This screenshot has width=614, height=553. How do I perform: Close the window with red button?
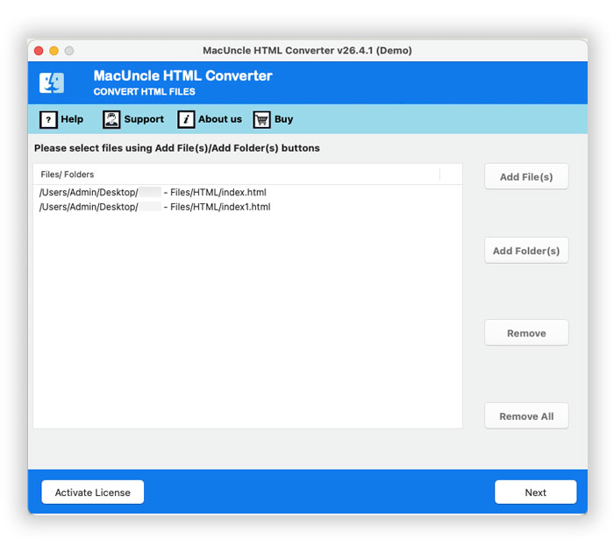(39, 51)
